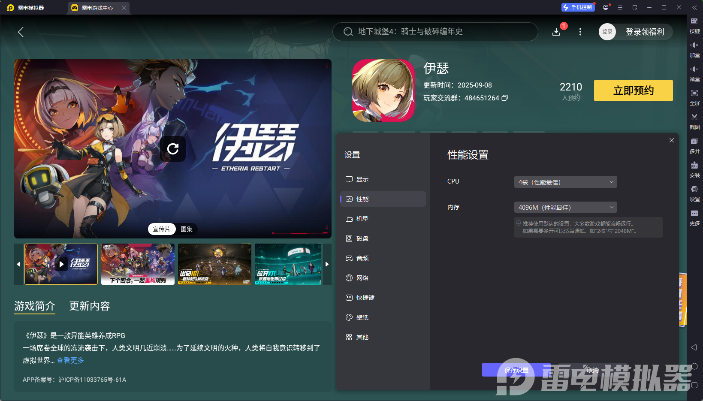Open the hamburger menu in title bar
The height and width of the screenshot is (401, 703).
(x=620, y=7)
